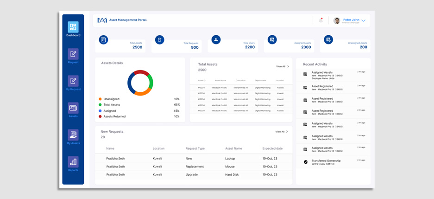This screenshot has height=199, width=434.
Task: Click the green Total Assets legend swatch
Action: click(100, 105)
